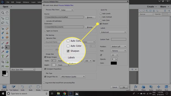171x96 pixels.
Task: Open the Edit menu
Action: [x=13, y=2]
